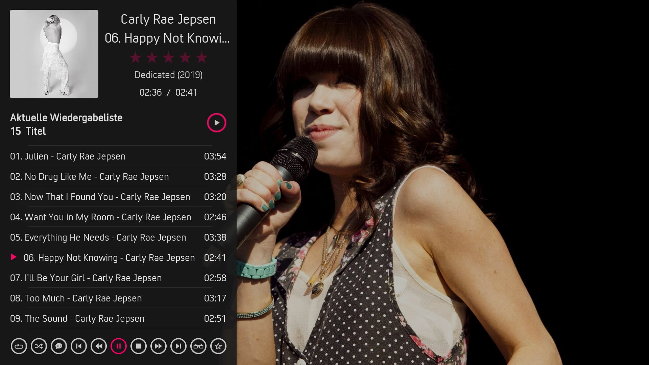649x365 pixels.
Task: Click the third rating star
Action: coord(169,57)
